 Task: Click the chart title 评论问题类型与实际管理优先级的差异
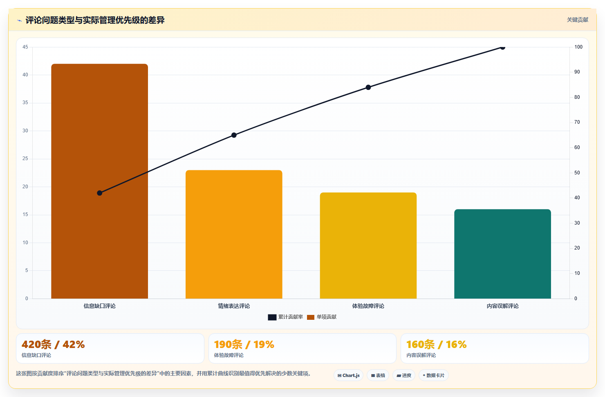pos(95,20)
